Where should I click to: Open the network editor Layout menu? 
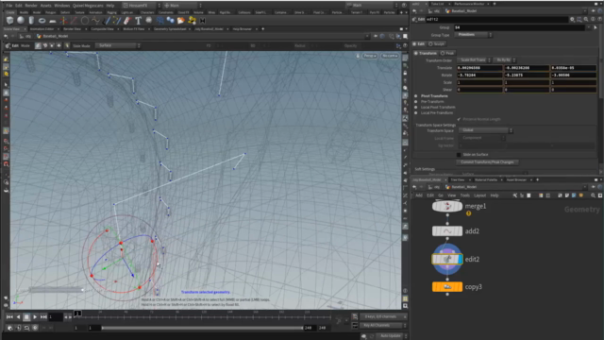click(x=480, y=195)
